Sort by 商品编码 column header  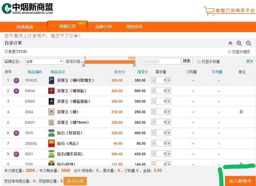pos(35,72)
